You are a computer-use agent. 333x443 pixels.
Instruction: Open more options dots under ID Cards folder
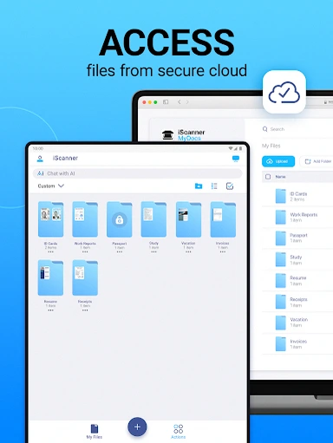(x=50, y=252)
